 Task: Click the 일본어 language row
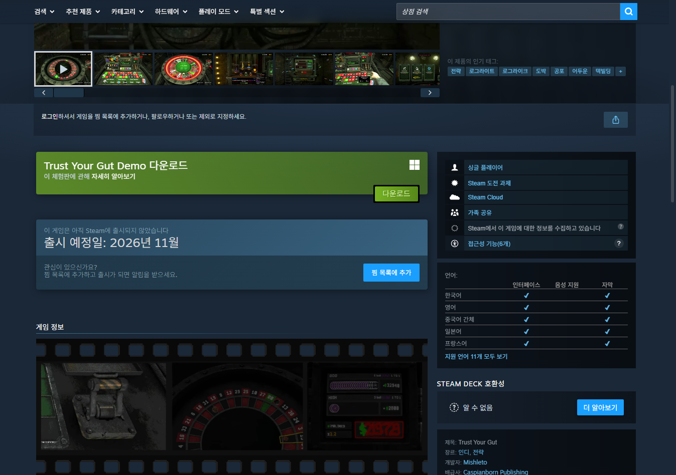(x=536, y=332)
